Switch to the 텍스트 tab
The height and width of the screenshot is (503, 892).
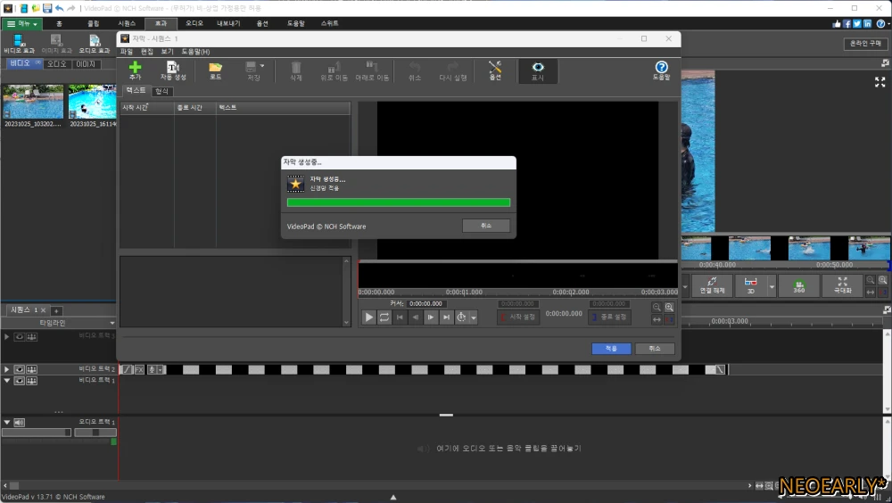(136, 90)
